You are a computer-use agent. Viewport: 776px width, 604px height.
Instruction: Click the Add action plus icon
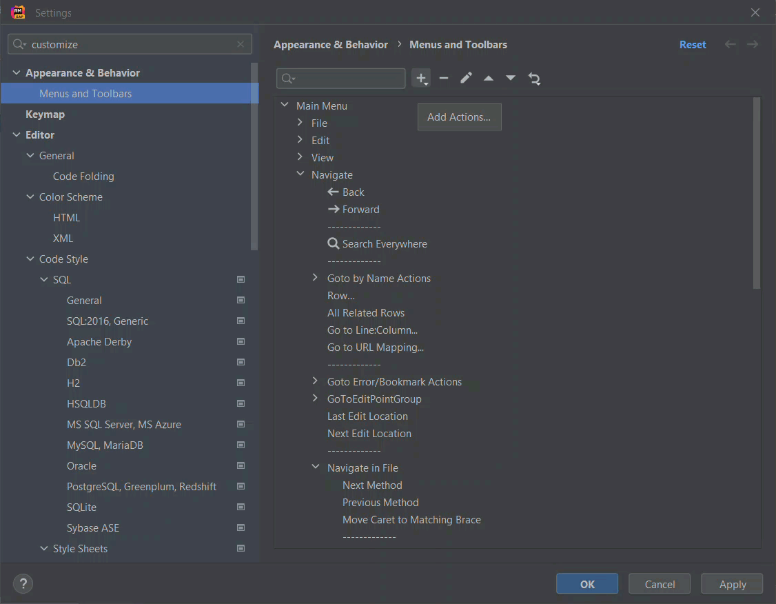point(421,78)
